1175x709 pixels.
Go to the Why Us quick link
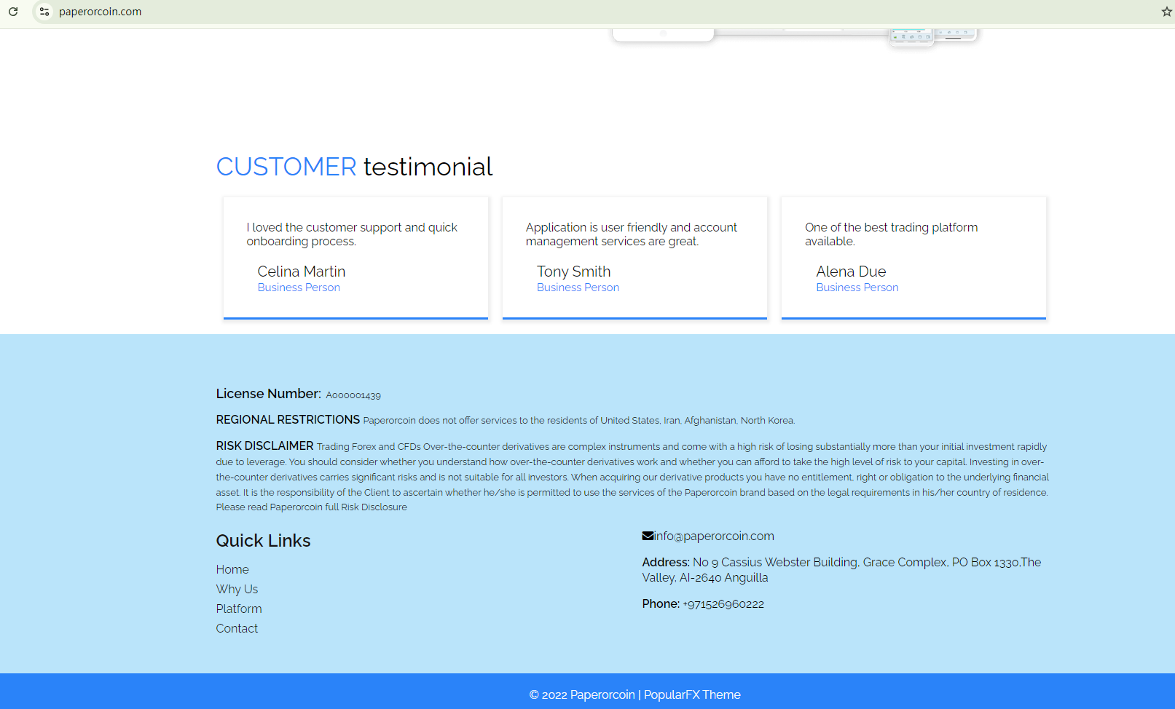[237, 589]
